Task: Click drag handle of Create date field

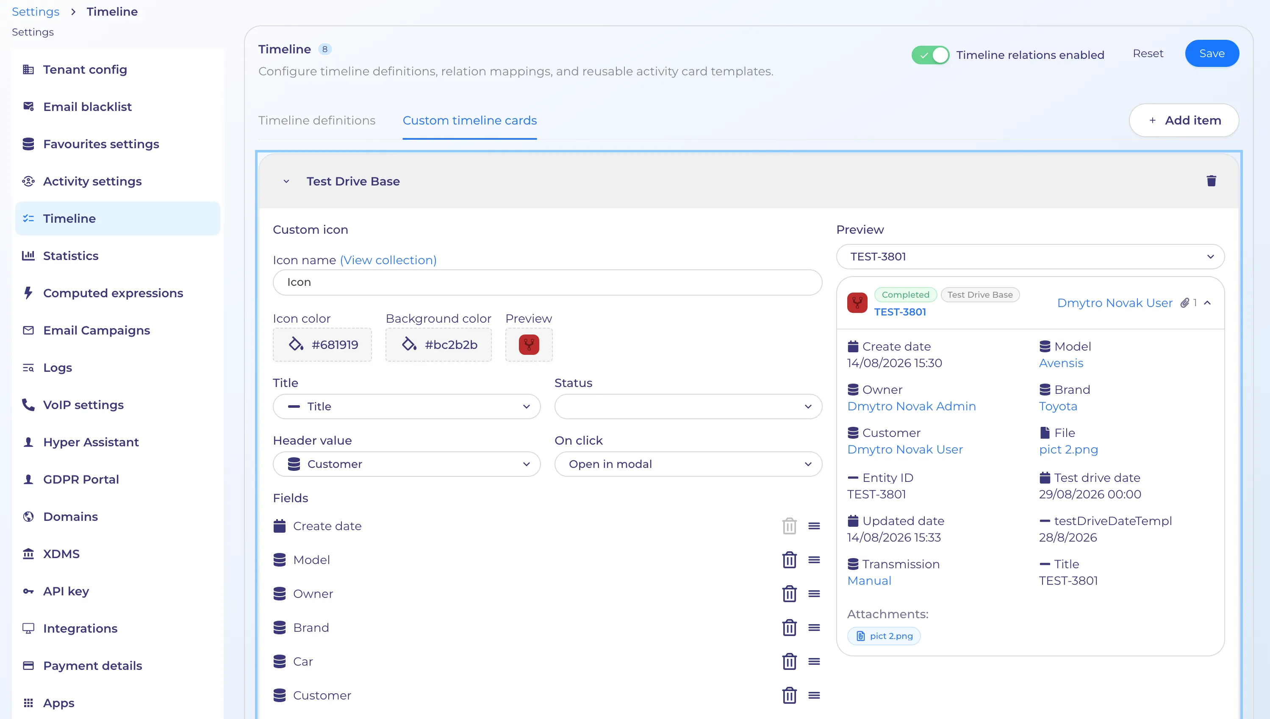Action: pos(814,526)
